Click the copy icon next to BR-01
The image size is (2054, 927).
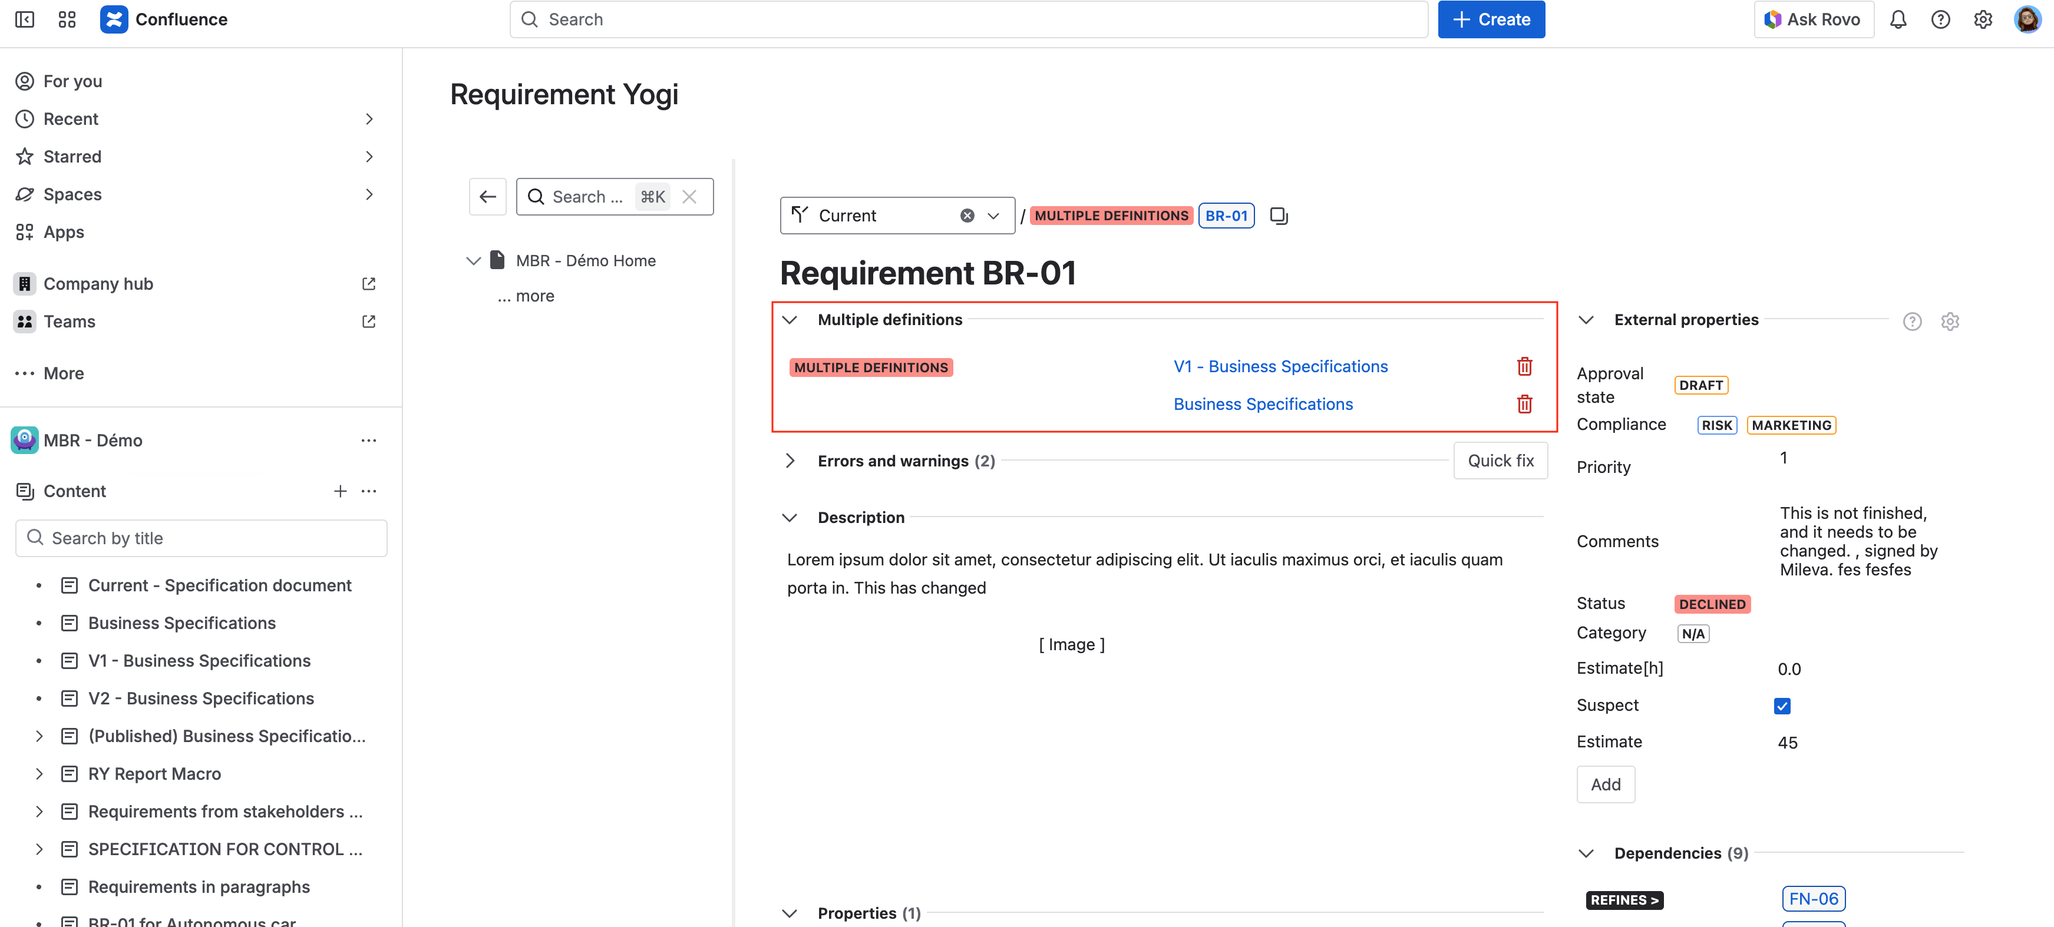coord(1278,216)
